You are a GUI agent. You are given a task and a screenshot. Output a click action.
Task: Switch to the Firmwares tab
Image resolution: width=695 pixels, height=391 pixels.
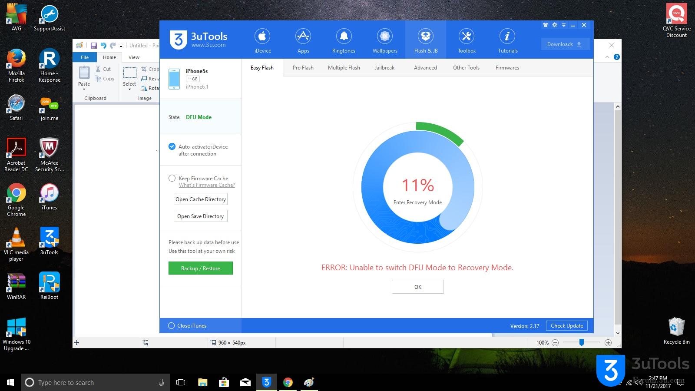pyautogui.click(x=507, y=68)
